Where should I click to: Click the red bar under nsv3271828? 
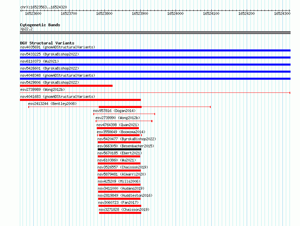pyautogui.click(x=120, y=213)
